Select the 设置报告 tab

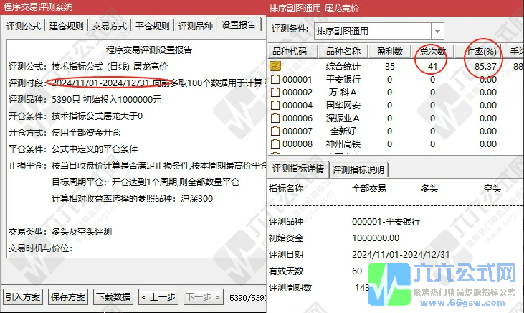tap(239, 25)
